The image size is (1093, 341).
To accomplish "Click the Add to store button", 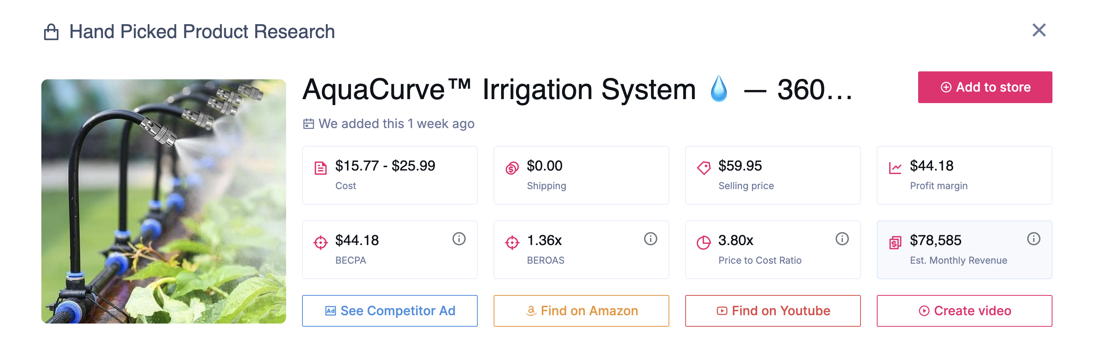I will click(x=985, y=87).
